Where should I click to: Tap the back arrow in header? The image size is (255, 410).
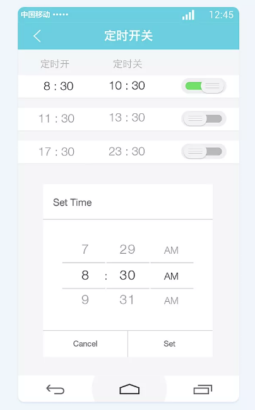[37, 36]
